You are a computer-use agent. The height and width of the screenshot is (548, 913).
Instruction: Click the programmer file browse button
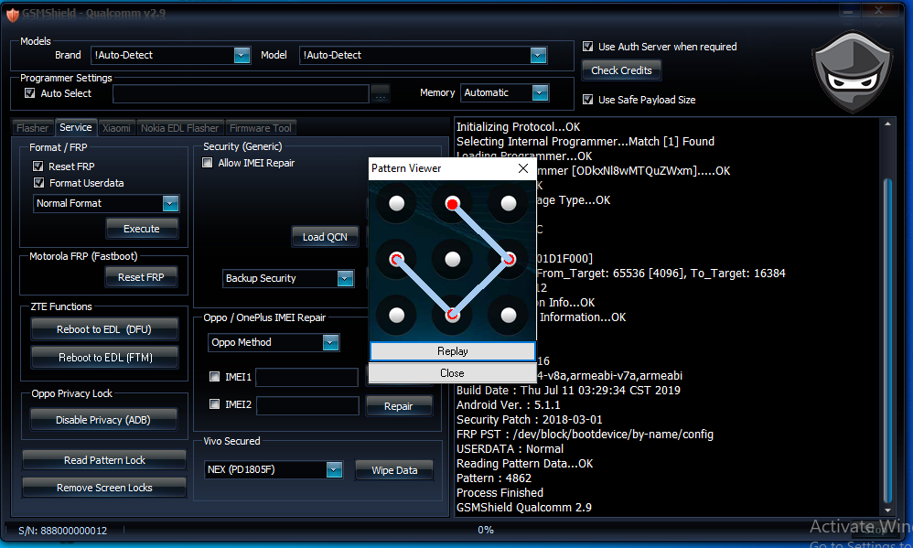(381, 93)
